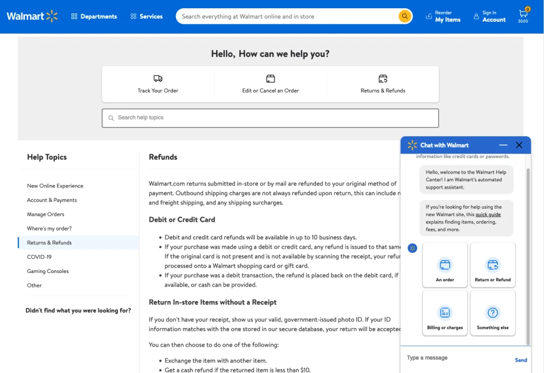Click the Refunds heading

pyautogui.click(x=163, y=157)
